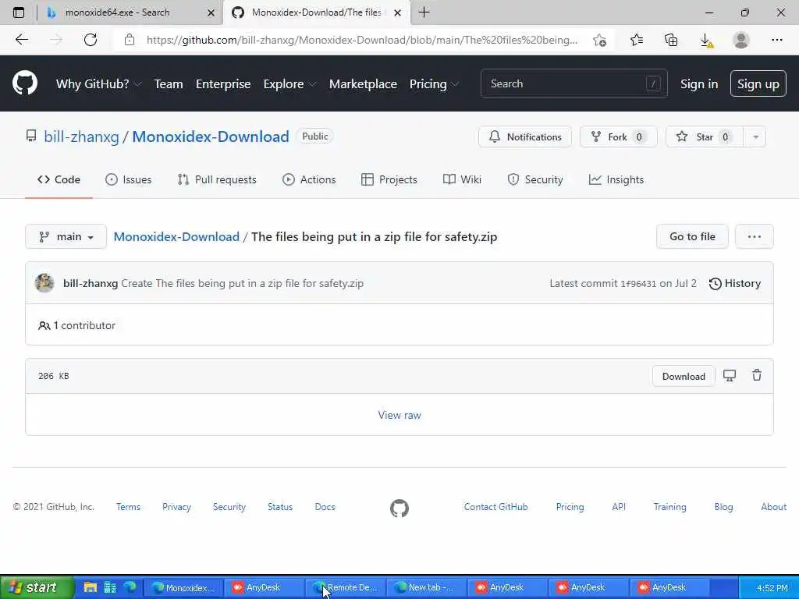Click the GitHub octocat logo in header

point(24,83)
